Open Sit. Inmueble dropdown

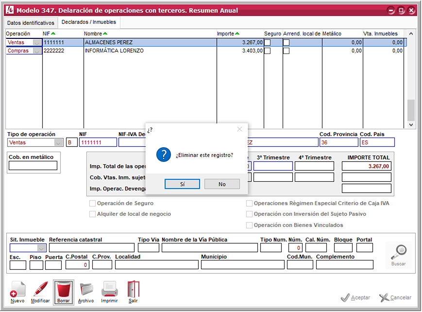click(41, 247)
